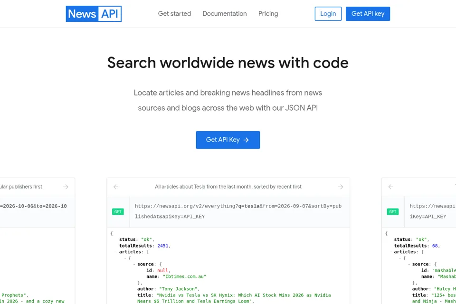
Task: Click the Get API Key arrow button
Action: tap(228, 140)
